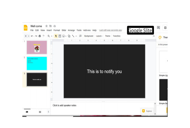Open the Edit menu
The image size is (190, 128).
(37, 30)
